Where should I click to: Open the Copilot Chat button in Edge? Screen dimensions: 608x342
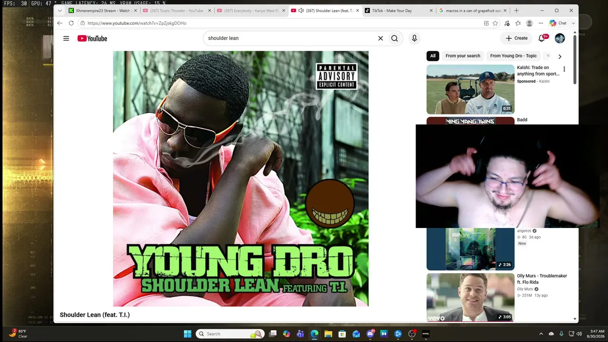pos(558,23)
